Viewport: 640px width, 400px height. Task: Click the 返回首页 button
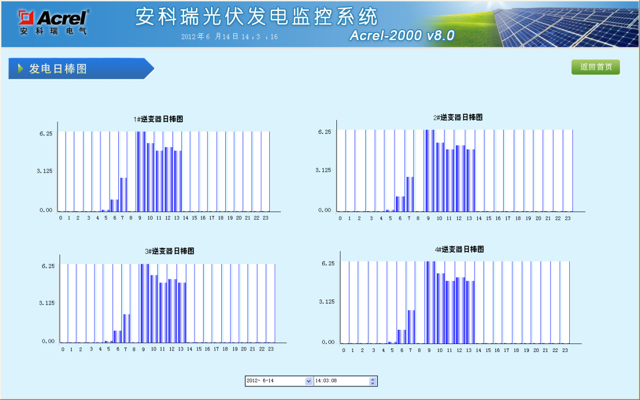[595, 67]
